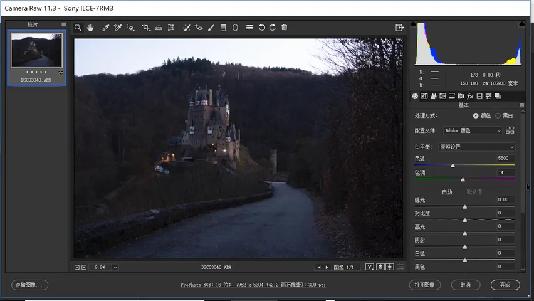534x301 pixels.
Task: Click the 打开图像 open image button
Action: click(x=425, y=285)
